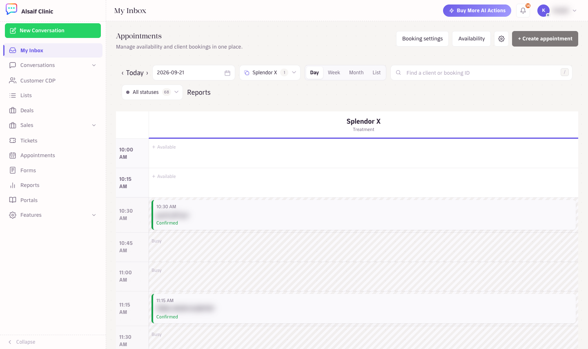The width and height of the screenshot is (588, 349).
Task: Click Buy More AI Actions button
Action: point(477,11)
